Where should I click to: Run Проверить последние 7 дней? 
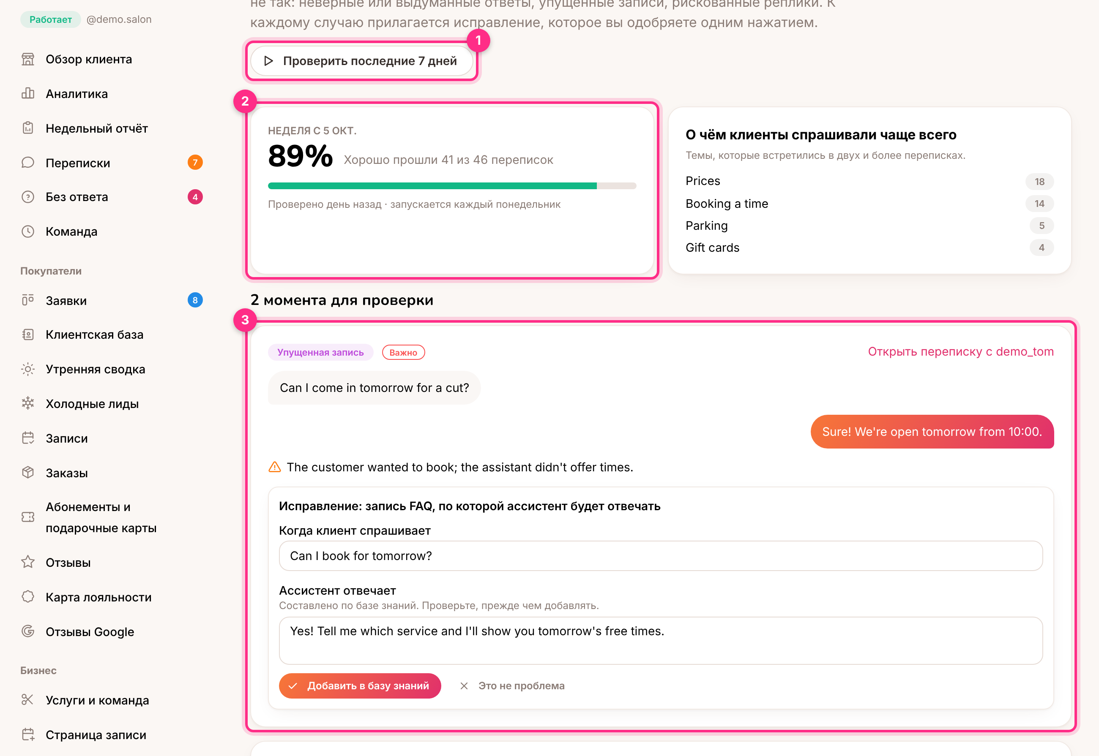362,61
